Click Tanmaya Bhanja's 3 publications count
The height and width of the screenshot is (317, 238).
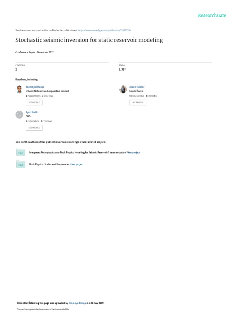click(33, 96)
